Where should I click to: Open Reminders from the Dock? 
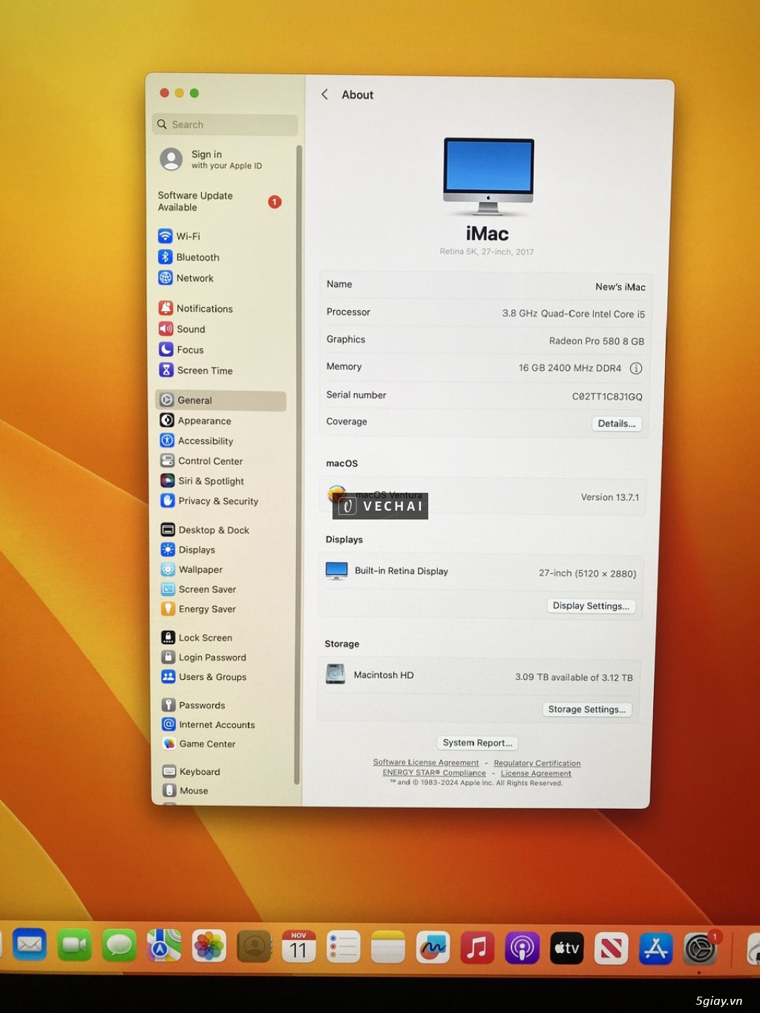pos(343,948)
